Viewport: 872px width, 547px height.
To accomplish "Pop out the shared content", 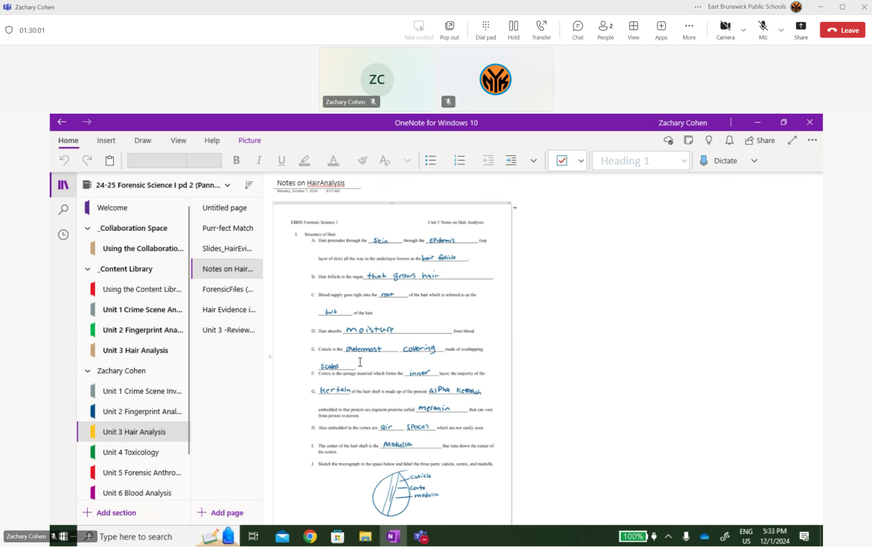I will click(450, 30).
